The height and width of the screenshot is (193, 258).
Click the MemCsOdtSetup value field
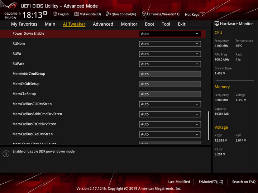tap(170, 84)
